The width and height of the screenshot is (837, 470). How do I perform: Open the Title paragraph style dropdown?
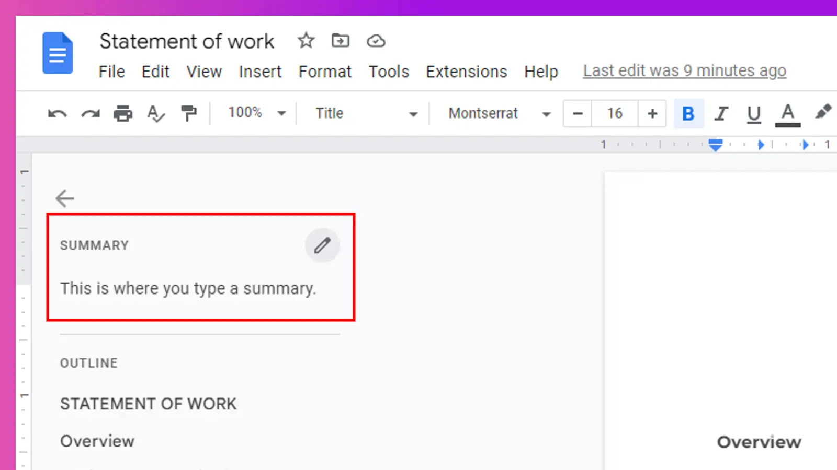click(x=366, y=113)
